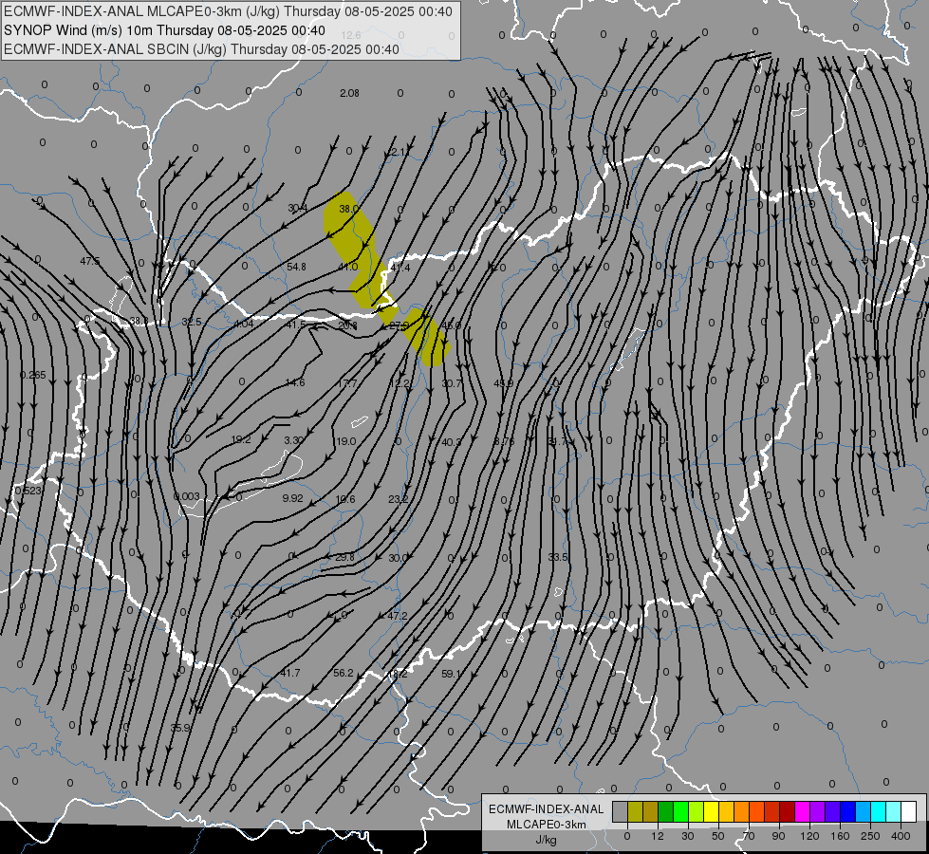Click the legend tick label 12
The image size is (929, 854).
pos(657,836)
